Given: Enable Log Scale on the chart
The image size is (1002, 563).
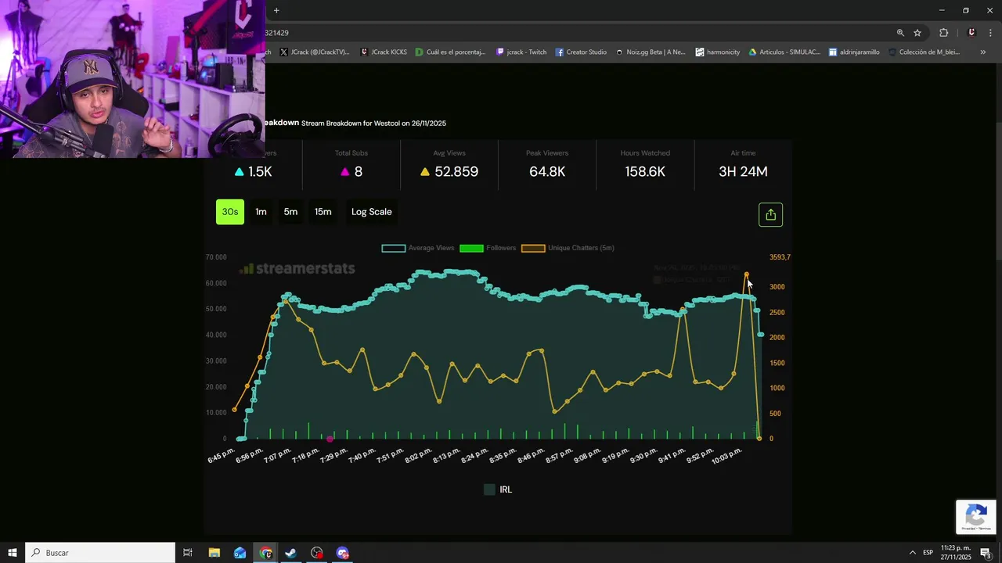Looking at the screenshot, I should click(371, 212).
